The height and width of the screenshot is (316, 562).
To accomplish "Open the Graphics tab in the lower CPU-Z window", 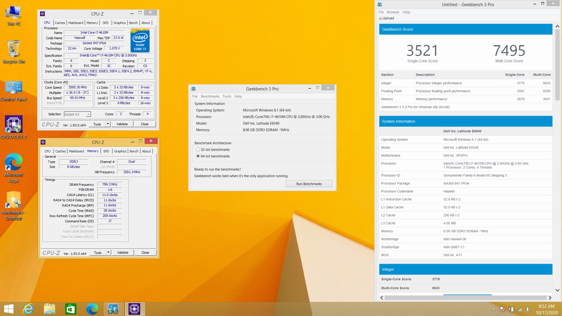I will coord(120,151).
